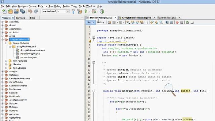
Task: Collapse the ArregloBidimencional project node
Action: (2, 40)
